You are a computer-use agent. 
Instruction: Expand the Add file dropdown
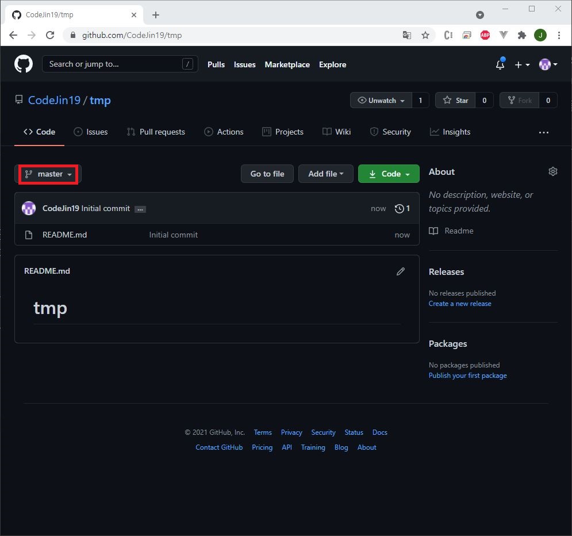click(x=326, y=174)
